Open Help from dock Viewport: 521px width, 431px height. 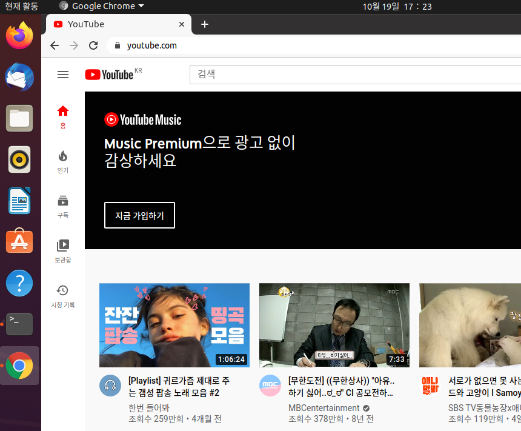point(19,283)
